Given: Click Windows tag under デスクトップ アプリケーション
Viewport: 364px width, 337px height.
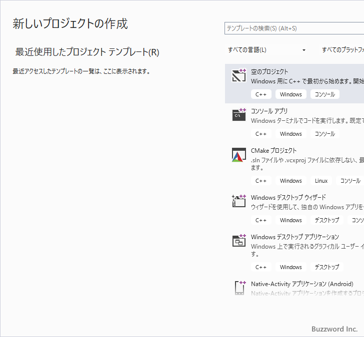Looking at the screenshot, I should click(x=291, y=267).
